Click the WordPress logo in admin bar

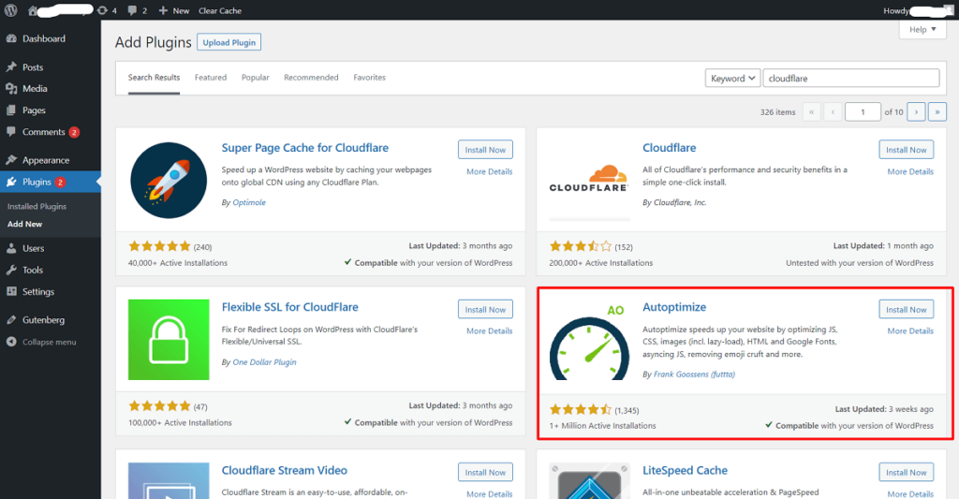pos(10,10)
